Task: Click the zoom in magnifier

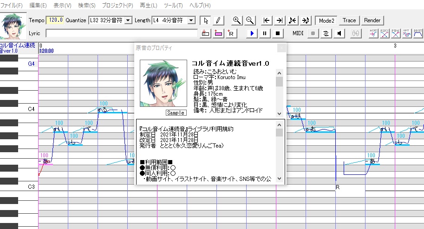Action: coord(236,20)
